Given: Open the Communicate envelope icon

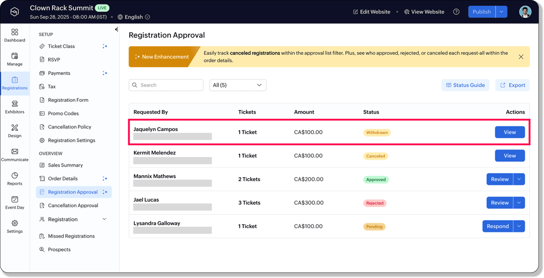Looking at the screenshot, I should click(x=15, y=152).
